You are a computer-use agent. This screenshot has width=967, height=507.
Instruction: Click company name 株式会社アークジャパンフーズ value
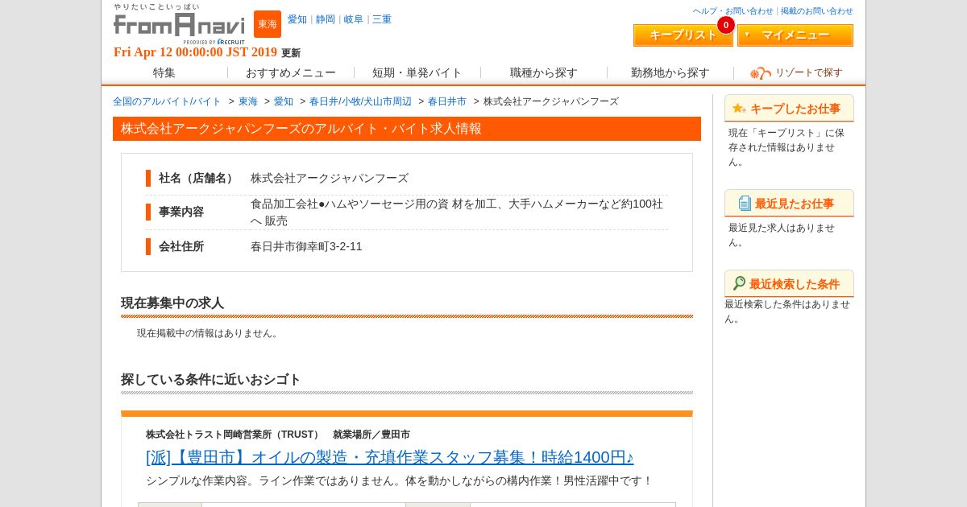pos(330,178)
